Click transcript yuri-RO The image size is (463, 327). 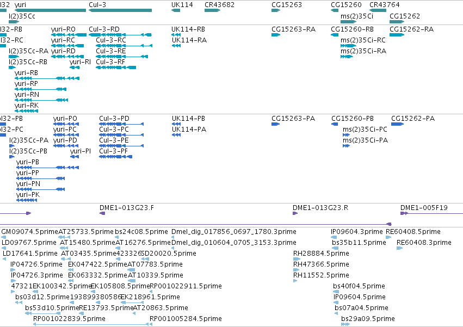pos(69,35)
